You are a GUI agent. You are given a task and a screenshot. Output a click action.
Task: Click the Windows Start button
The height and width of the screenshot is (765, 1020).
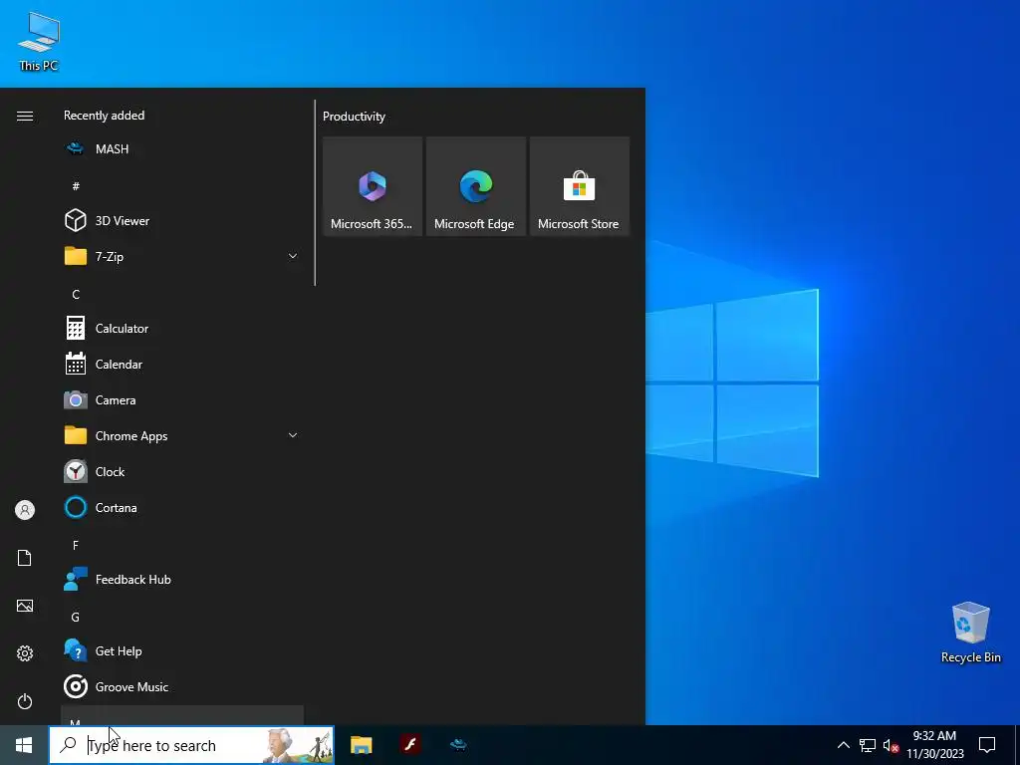pos(24,745)
